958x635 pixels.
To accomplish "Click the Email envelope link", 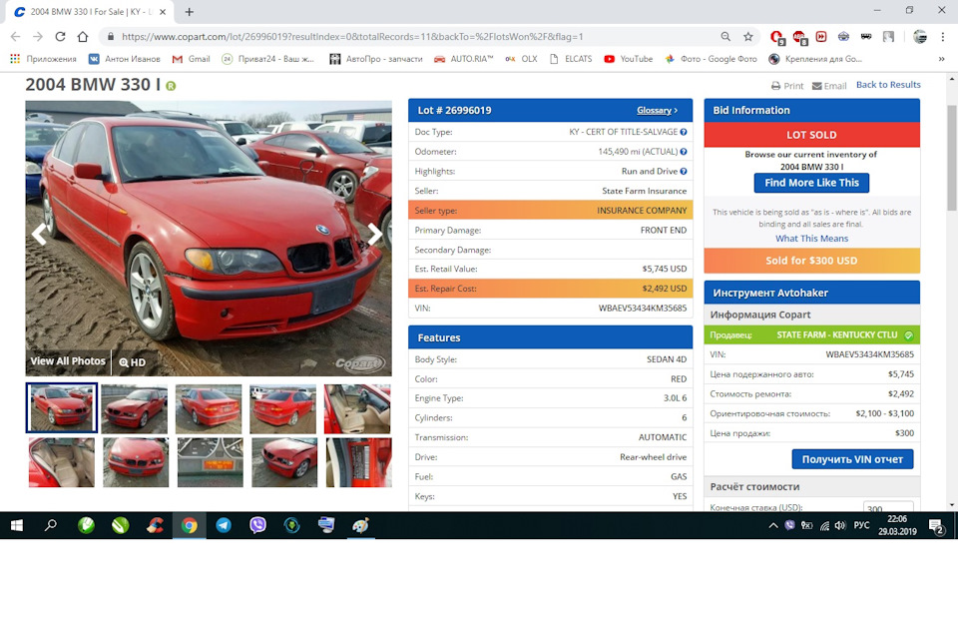I will tap(829, 86).
